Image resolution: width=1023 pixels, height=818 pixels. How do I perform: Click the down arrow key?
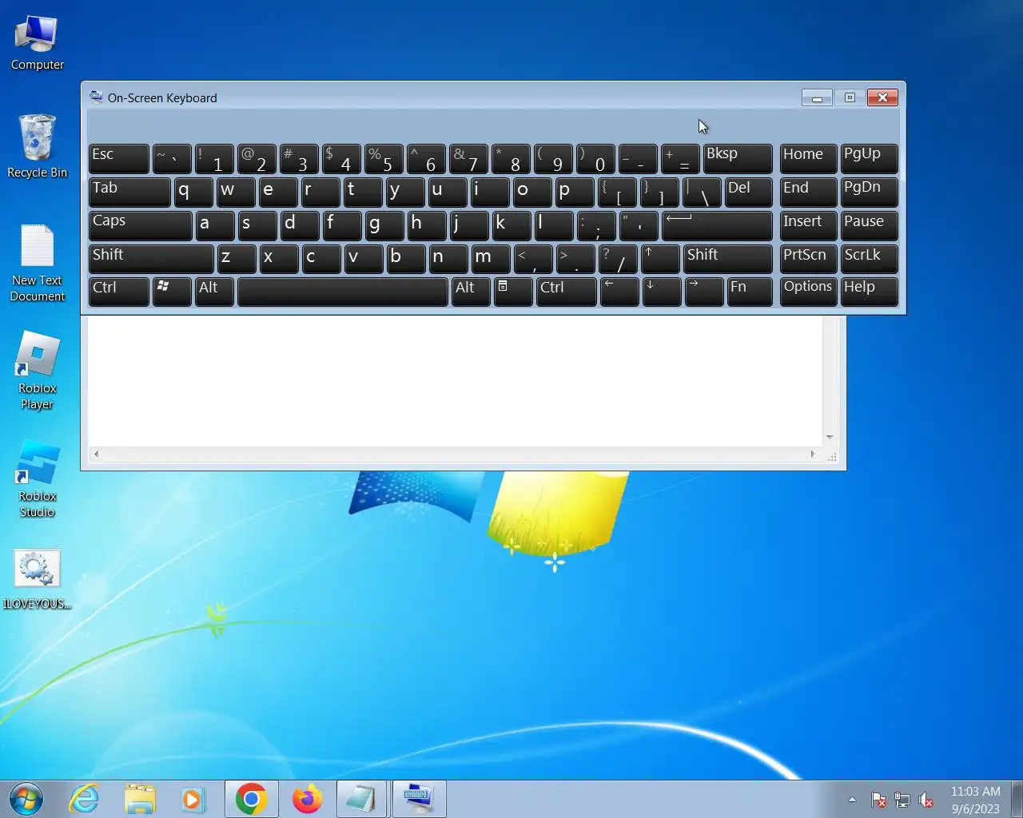(662, 292)
